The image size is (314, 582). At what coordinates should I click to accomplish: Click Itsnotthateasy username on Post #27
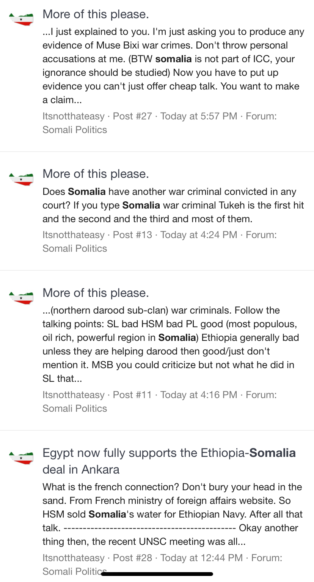[73, 116]
